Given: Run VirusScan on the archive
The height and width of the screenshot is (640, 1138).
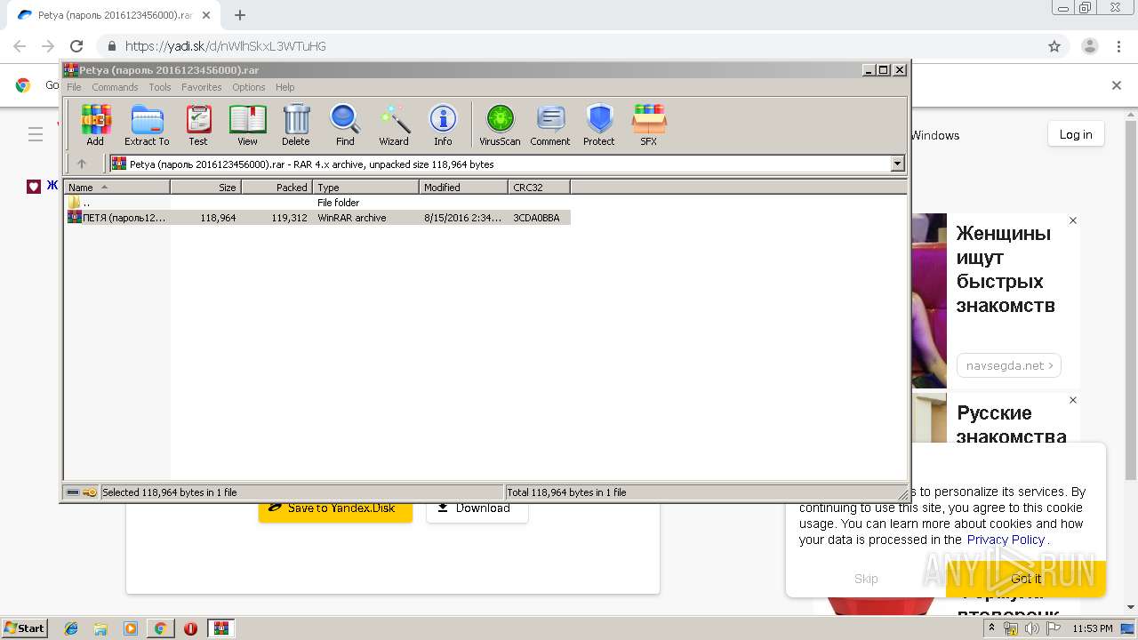Looking at the screenshot, I should (500, 124).
